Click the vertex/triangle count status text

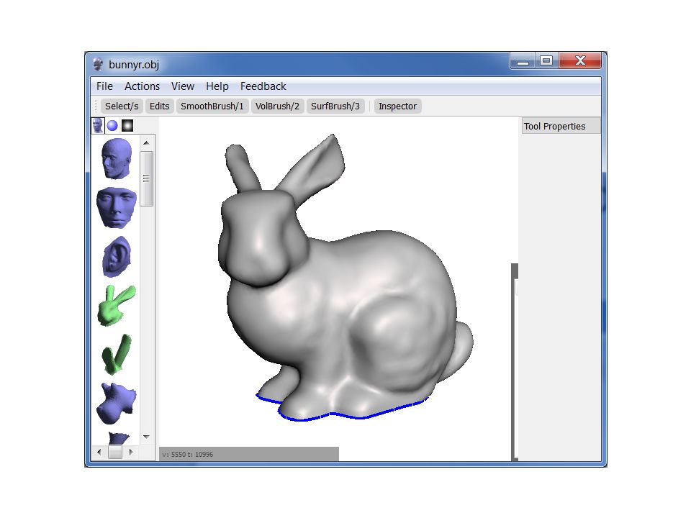tap(187, 454)
